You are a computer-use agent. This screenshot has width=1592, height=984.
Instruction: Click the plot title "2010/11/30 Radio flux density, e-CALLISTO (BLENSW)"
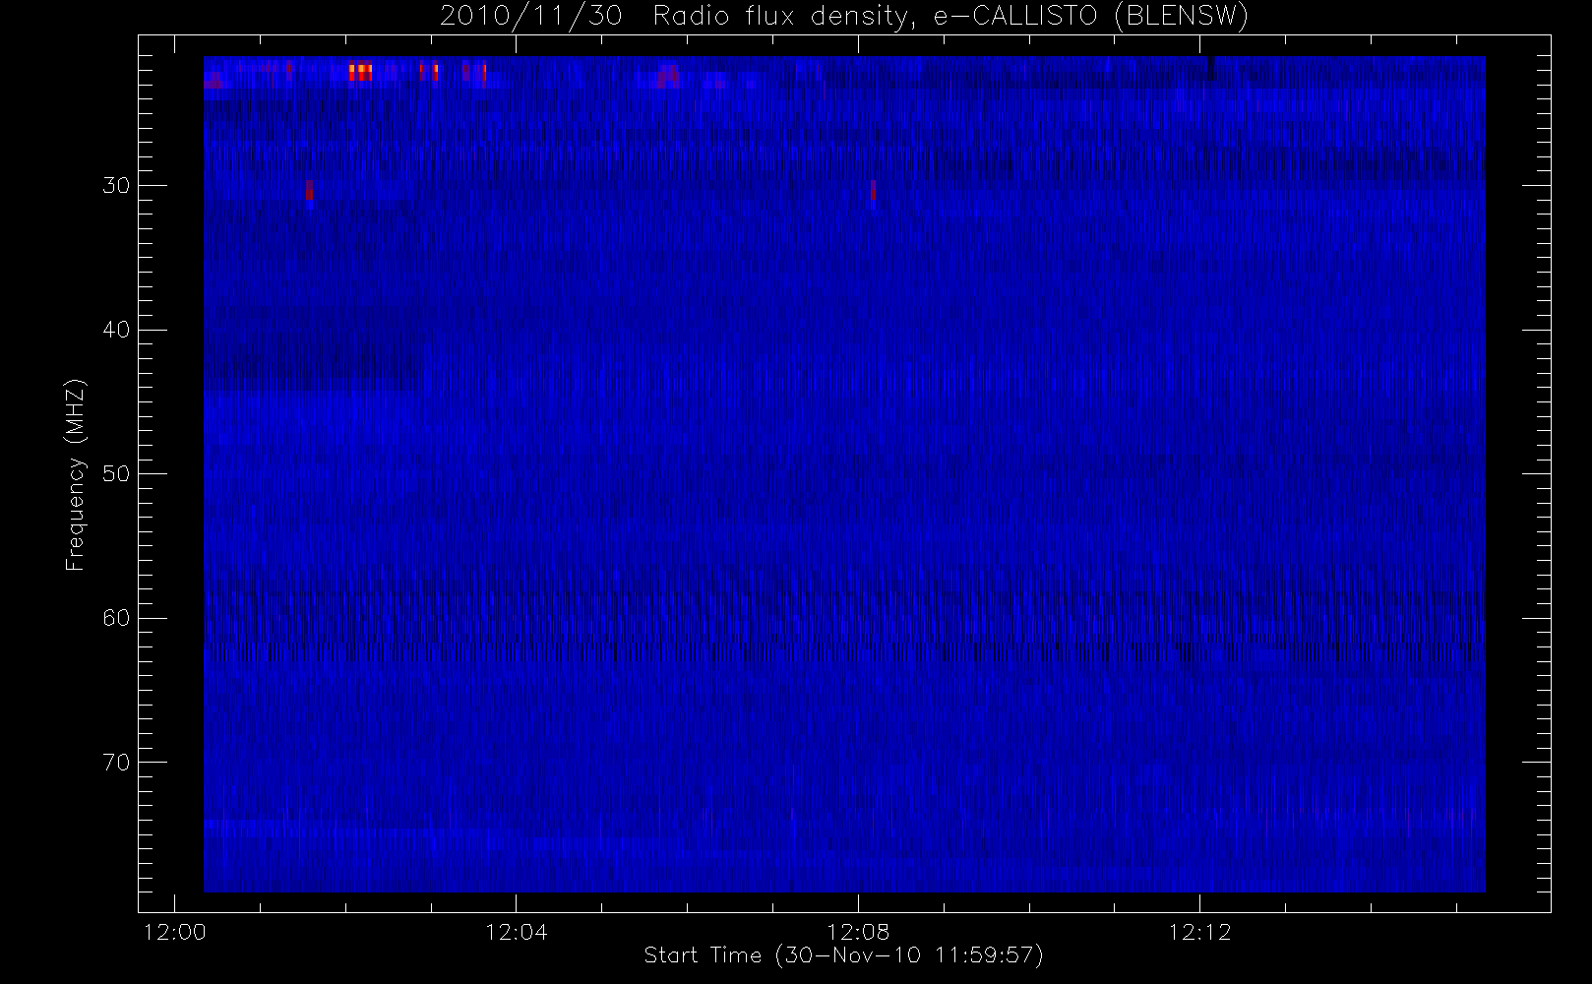click(x=843, y=17)
